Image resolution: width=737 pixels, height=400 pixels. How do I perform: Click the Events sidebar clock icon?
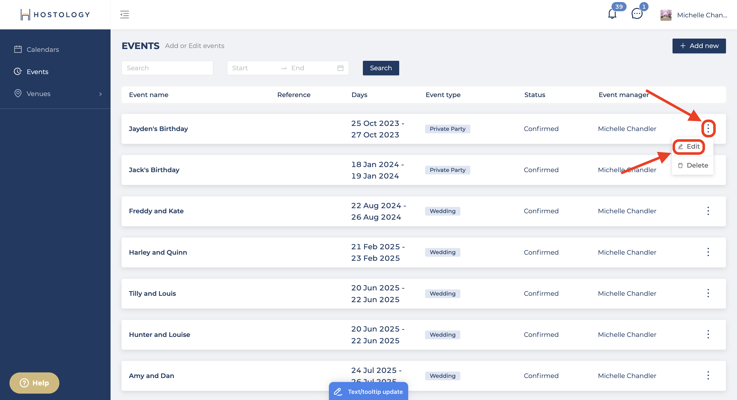[18, 71]
